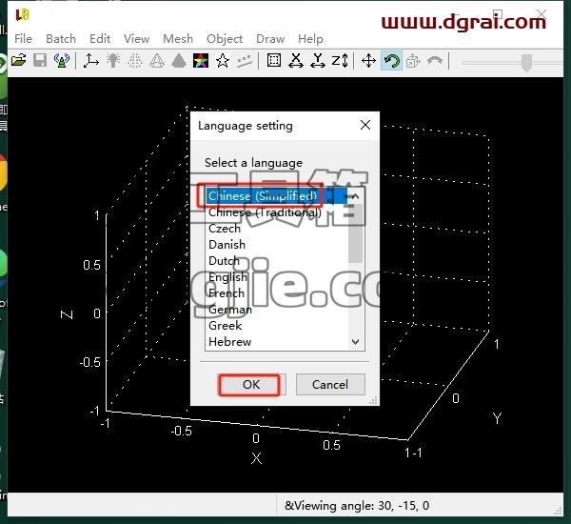Click the green antenna toolbar icon
This screenshot has height=524, width=571.
click(62, 61)
